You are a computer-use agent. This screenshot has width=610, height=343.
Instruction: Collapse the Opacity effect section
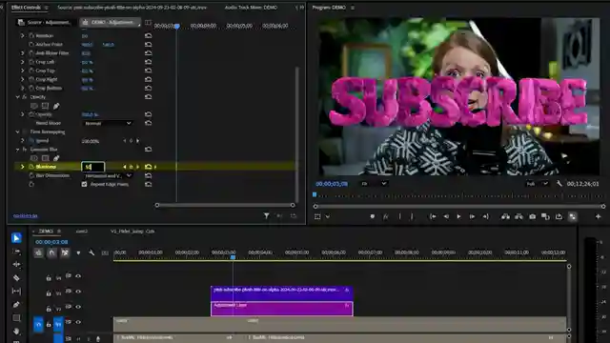click(x=17, y=97)
